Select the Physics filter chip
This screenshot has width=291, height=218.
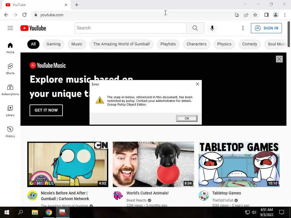coord(224,44)
